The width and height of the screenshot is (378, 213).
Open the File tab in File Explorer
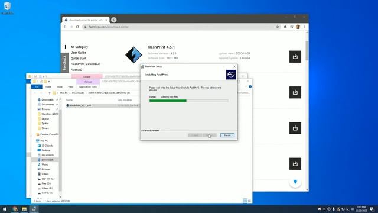[x=37, y=87]
